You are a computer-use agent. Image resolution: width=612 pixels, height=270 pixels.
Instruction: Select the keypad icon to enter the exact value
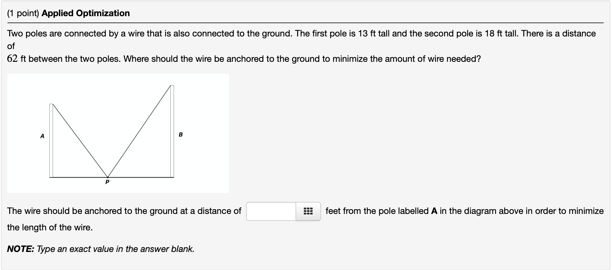point(308,211)
